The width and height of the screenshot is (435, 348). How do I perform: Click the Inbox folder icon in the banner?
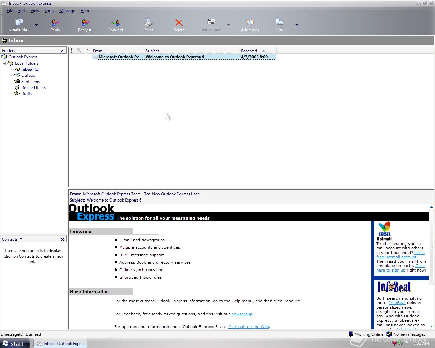pos(4,41)
